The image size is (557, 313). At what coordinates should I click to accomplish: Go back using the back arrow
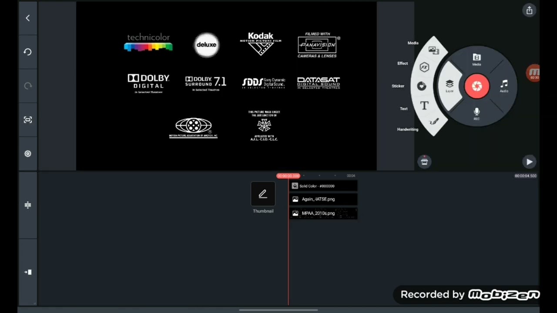(x=28, y=18)
